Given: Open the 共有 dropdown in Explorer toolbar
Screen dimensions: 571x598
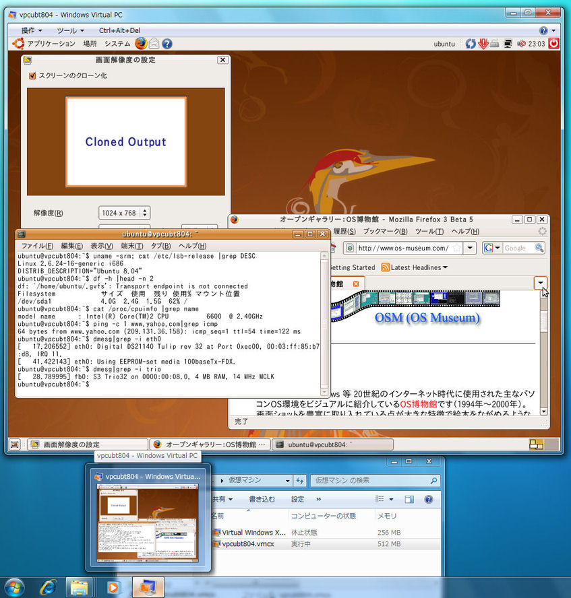Looking at the screenshot, I should (222, 499).
